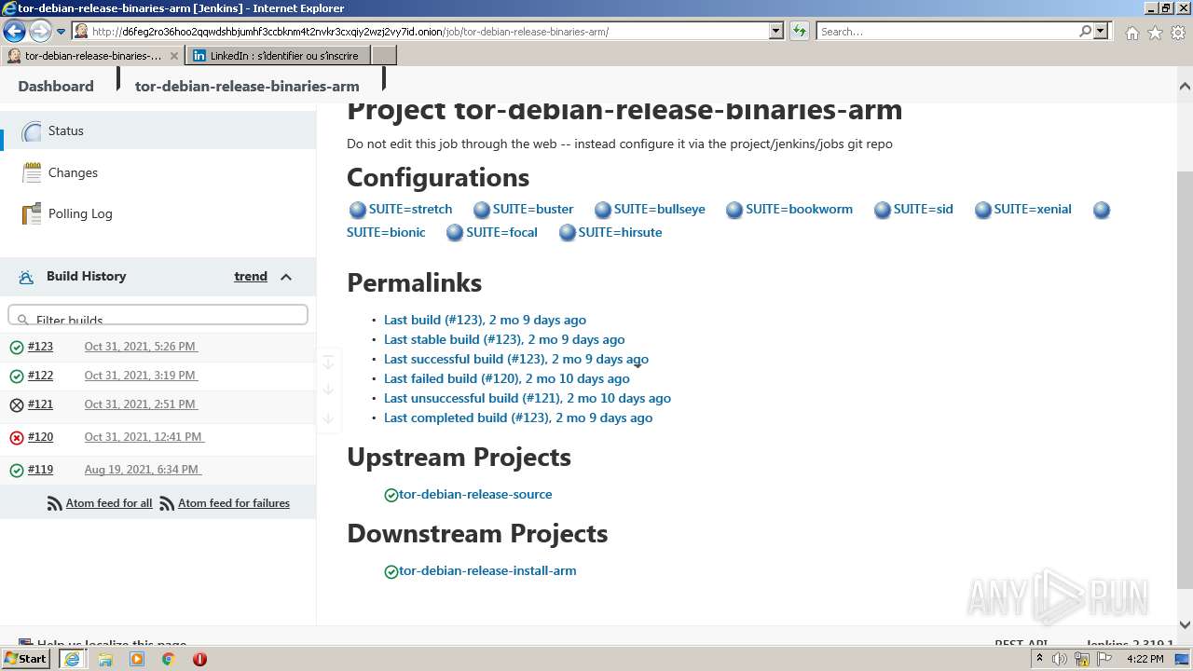Click the browser Forward button
Viewport: 1193px width, 671px height.
[39, 31]
